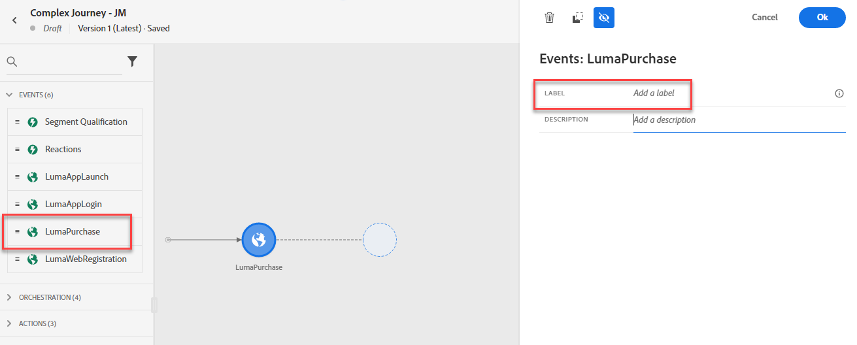Select the LumaPurchase globe icon in palette

(x=33, y=232)
